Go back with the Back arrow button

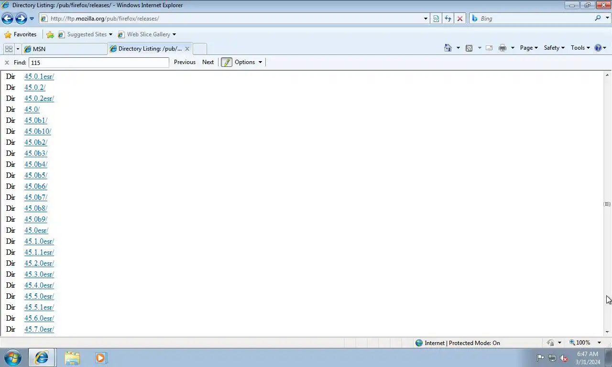7,18
